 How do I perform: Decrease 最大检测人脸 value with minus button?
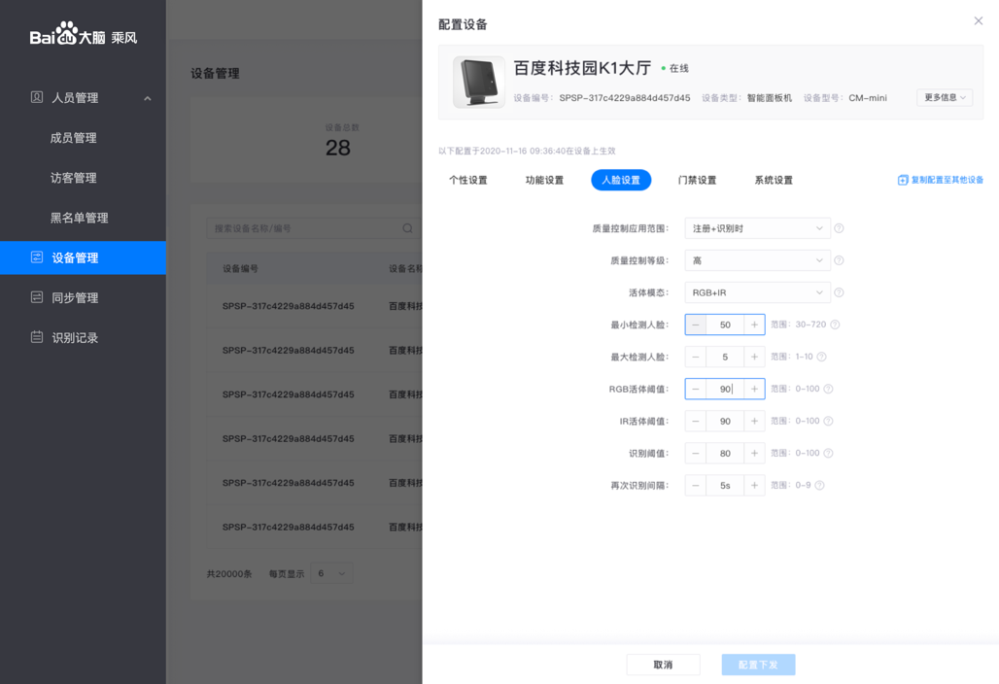point(696,357)
